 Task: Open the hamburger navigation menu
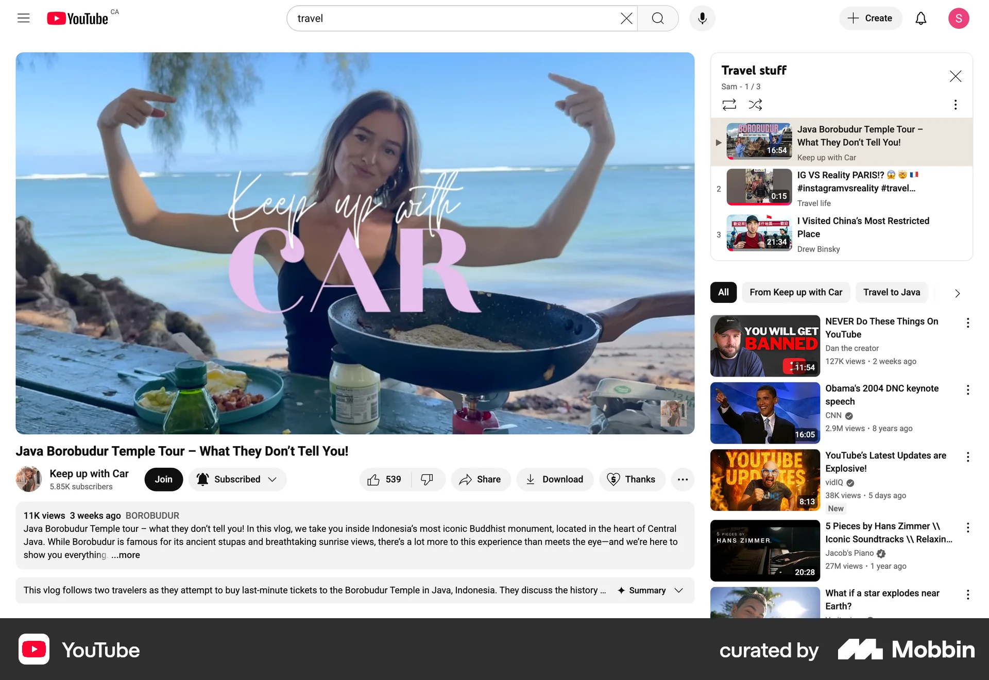23,18
